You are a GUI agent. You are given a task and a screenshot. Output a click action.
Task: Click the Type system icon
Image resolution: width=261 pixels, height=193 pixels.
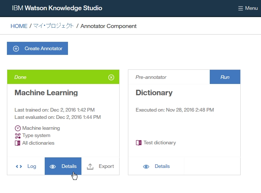click(18, 136)
